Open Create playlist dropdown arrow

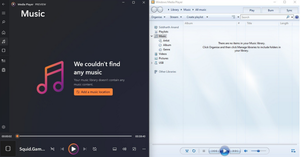[x=207, y=17]
